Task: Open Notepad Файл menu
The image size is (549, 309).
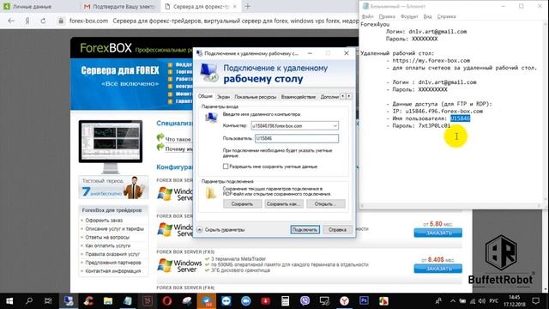Action: [x=367, y=16]
